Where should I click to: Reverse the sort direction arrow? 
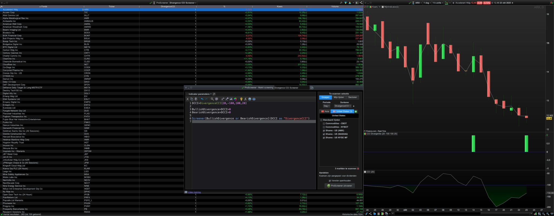(354, 106)
